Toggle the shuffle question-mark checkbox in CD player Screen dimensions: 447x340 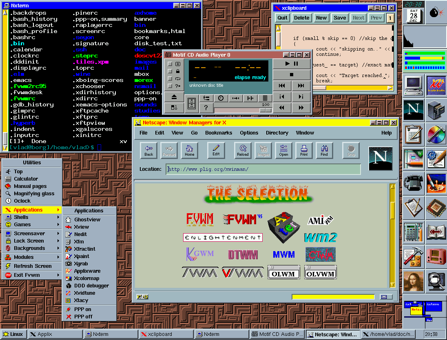point(170,86)
